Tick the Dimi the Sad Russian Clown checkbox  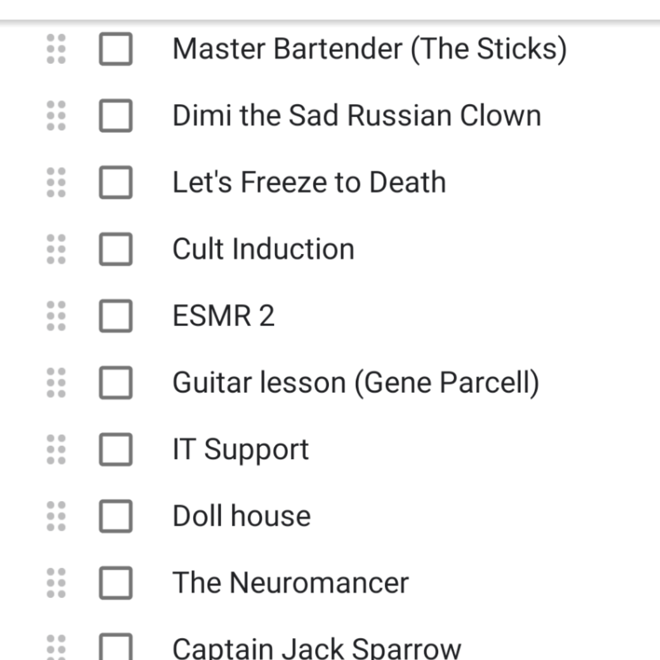pos(116,116)
